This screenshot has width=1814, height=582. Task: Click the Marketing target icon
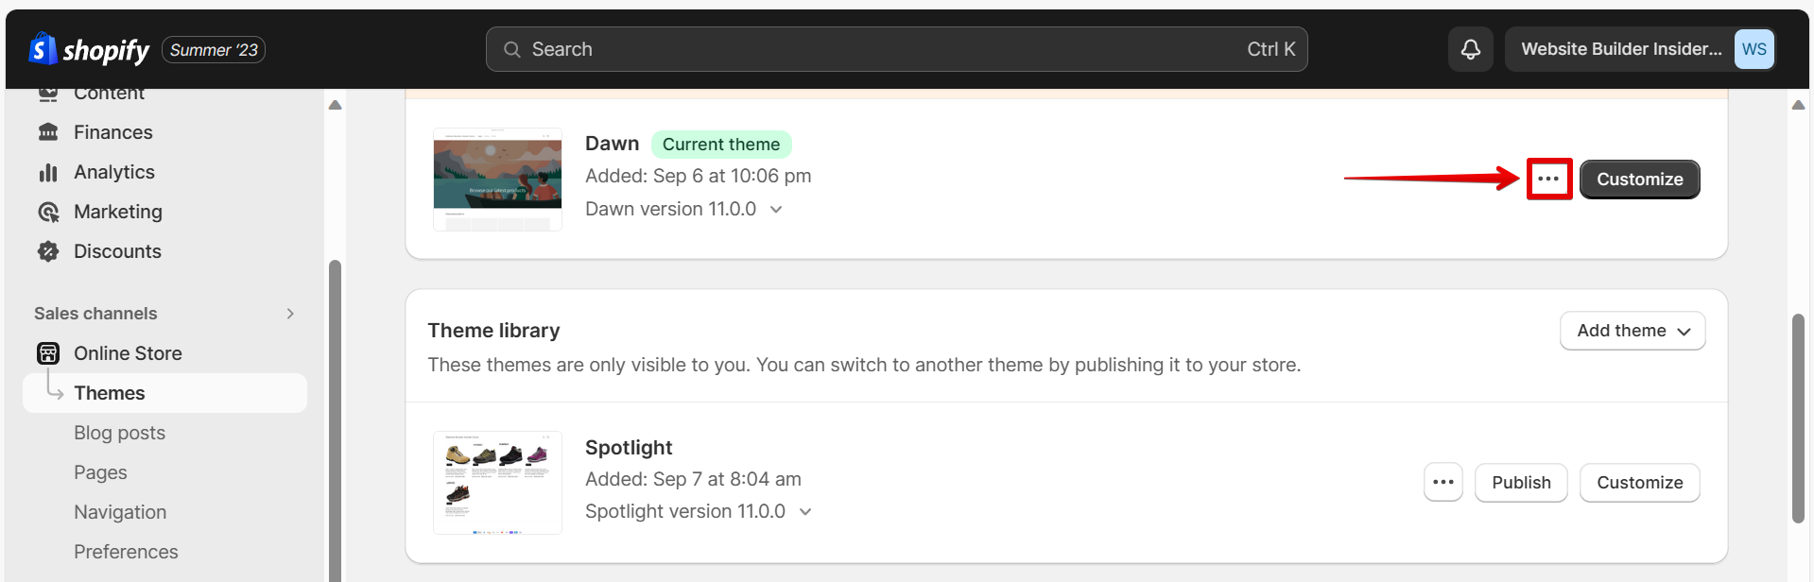click(x=48, y=212)
